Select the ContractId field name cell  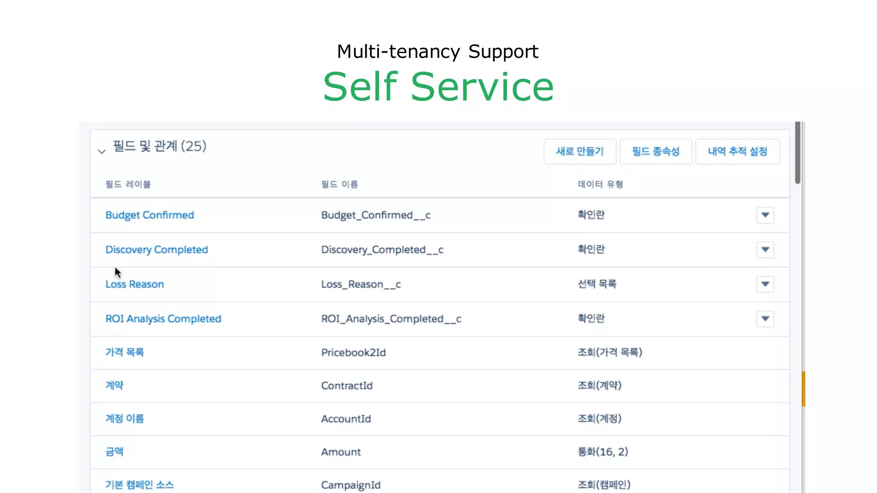click(347, 386)
